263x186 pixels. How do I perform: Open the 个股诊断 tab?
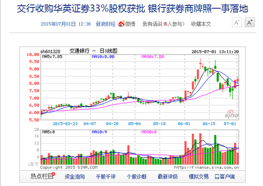click(136, 176)
